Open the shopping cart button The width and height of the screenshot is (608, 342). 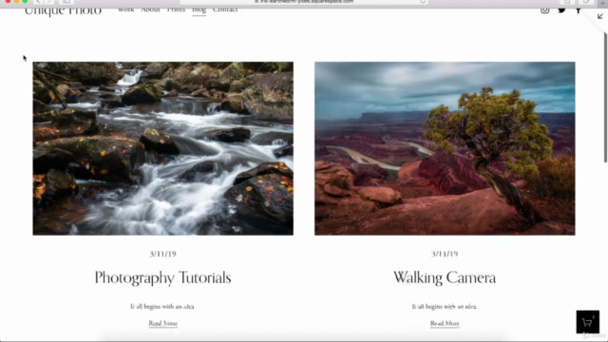click(587, 322)
